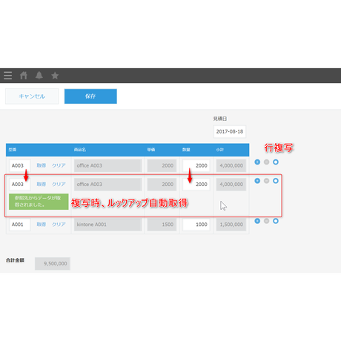
Task: Open notifications bell icon
Action: (39, 76)
